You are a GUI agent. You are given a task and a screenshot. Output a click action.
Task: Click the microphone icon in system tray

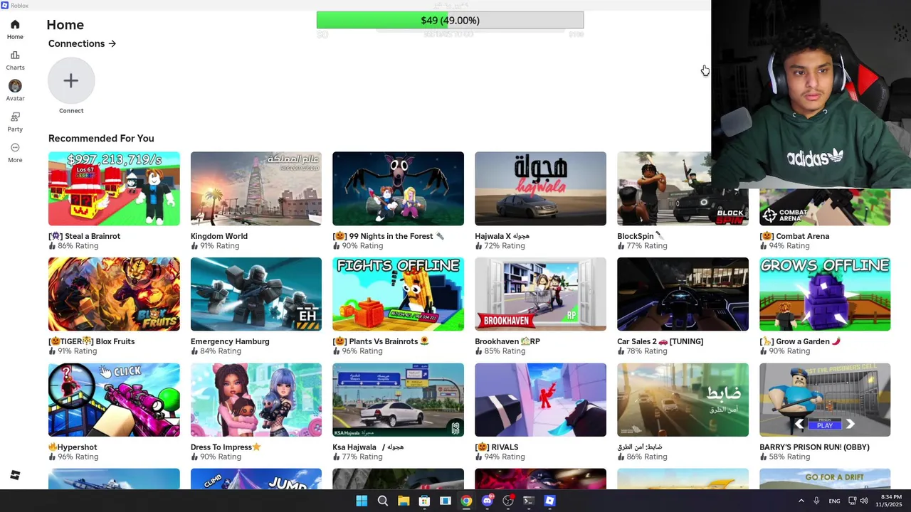(x=816, y=501)
